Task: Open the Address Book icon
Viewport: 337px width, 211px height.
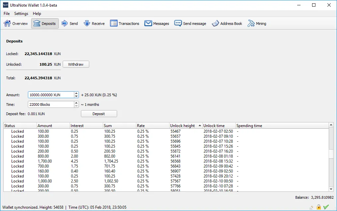Action: coord(215,24)
